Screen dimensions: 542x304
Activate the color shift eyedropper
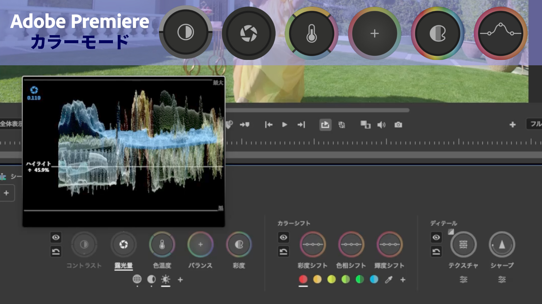(x=389, y=280)
